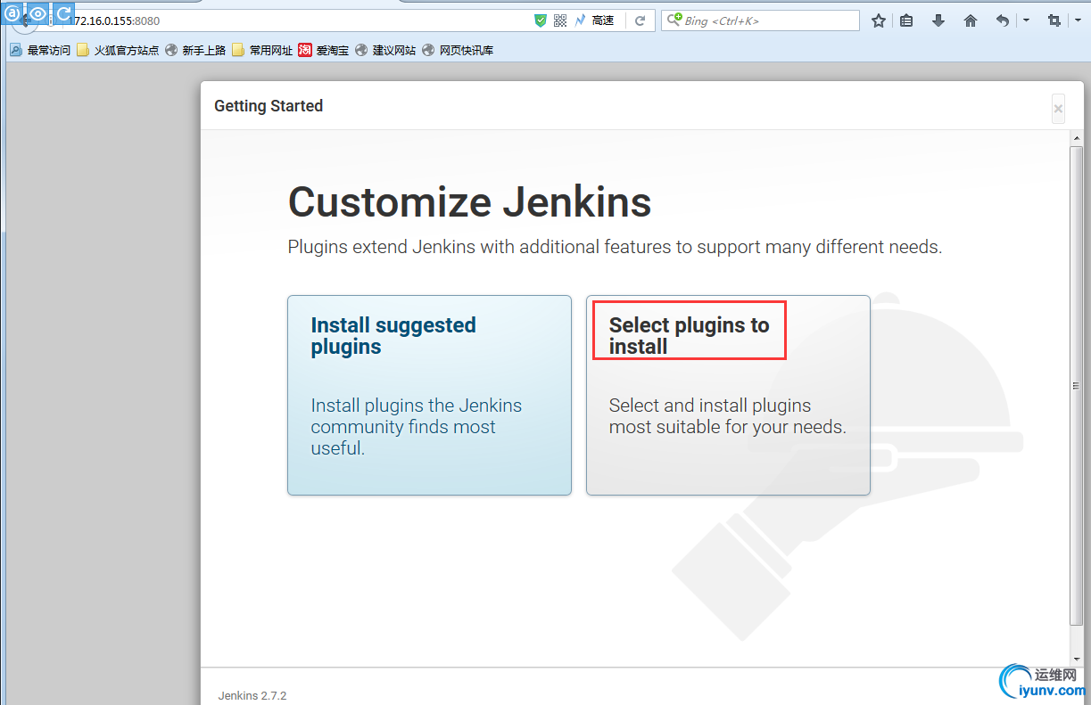Open the 网页快讯库 bookmark
Screen dimensions: 1091x705
click(458, 51)
